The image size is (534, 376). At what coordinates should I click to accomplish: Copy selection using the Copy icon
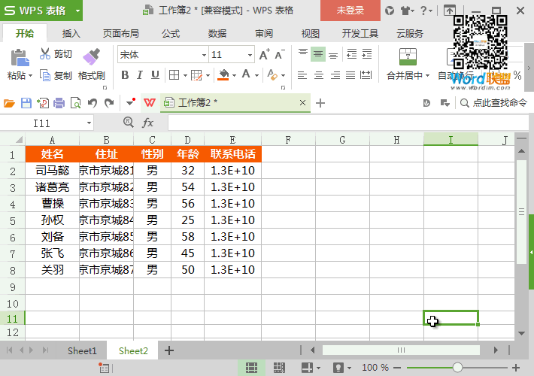tap(45, 75)
